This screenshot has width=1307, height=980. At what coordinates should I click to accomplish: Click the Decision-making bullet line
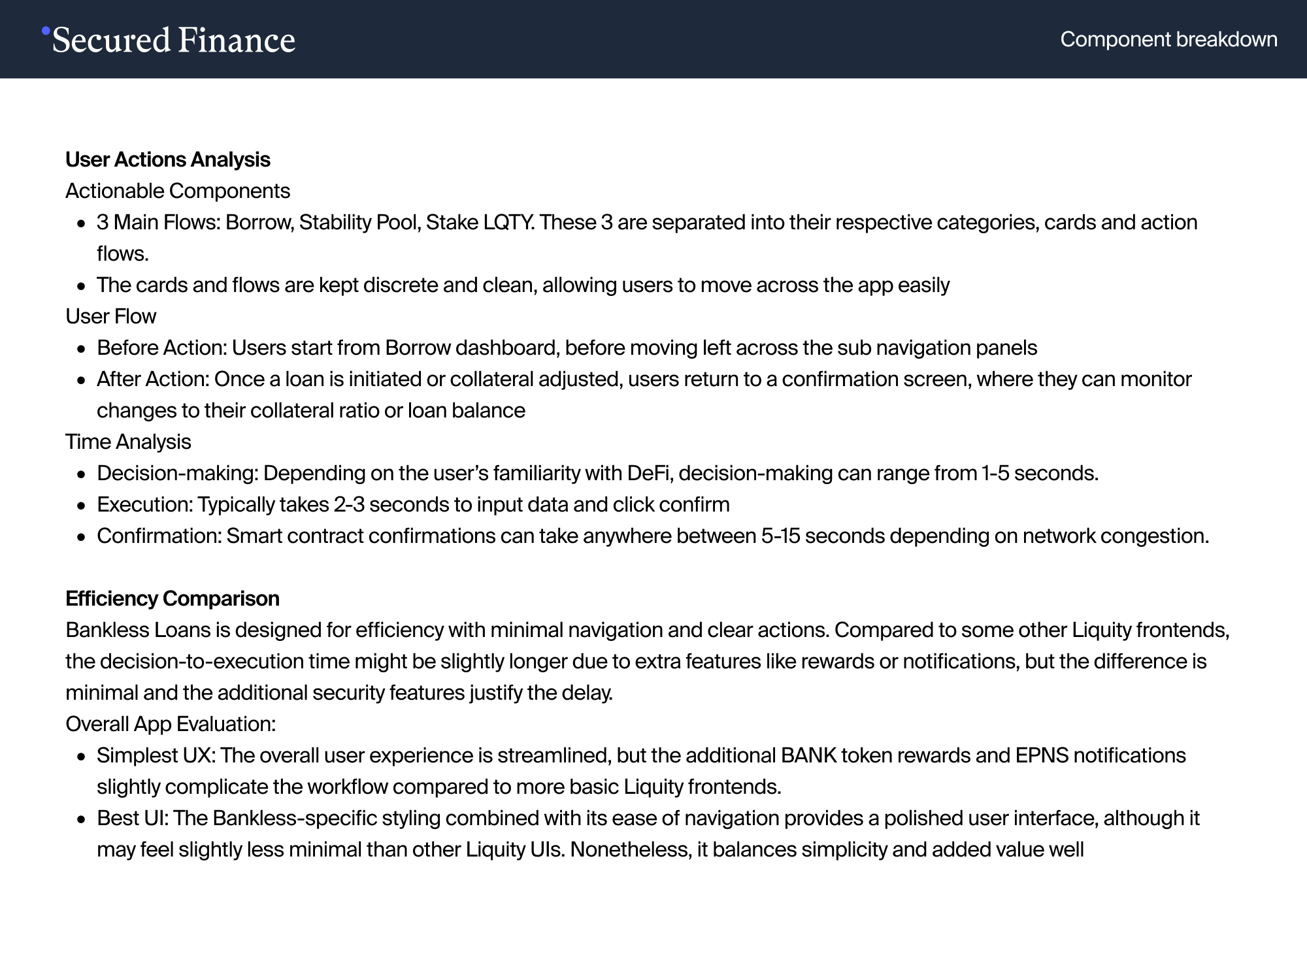pyautogui.click(x=597, y=473)
